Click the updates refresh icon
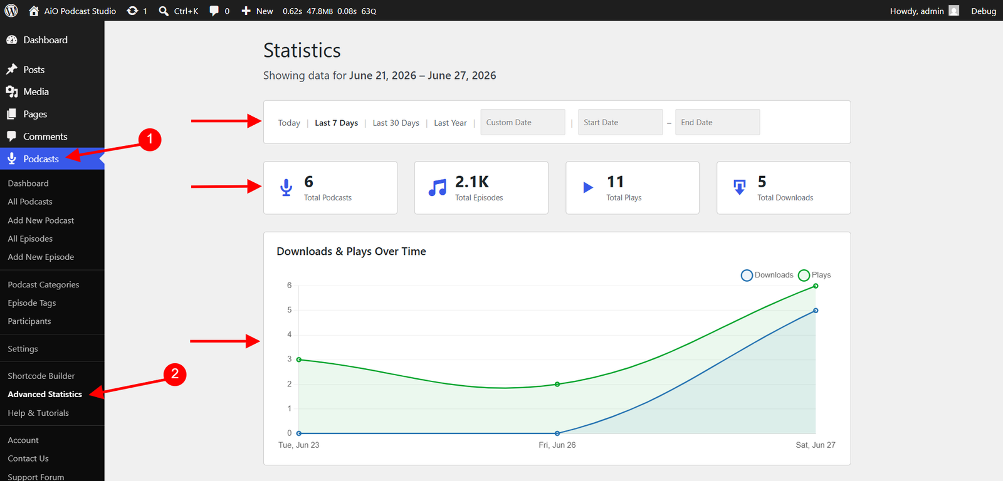Image resolution: width=1003 pixels, height=481 pixels. (132, 11)
